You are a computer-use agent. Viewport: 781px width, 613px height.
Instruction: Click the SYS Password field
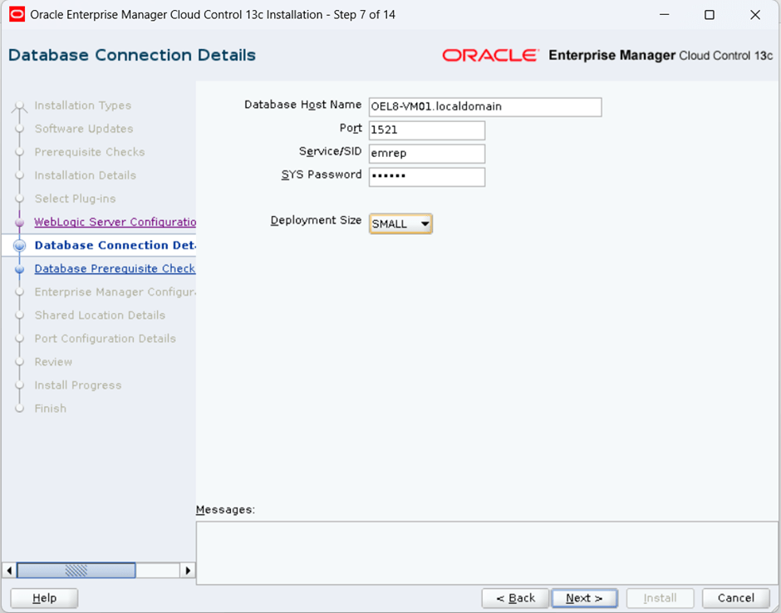426,177
